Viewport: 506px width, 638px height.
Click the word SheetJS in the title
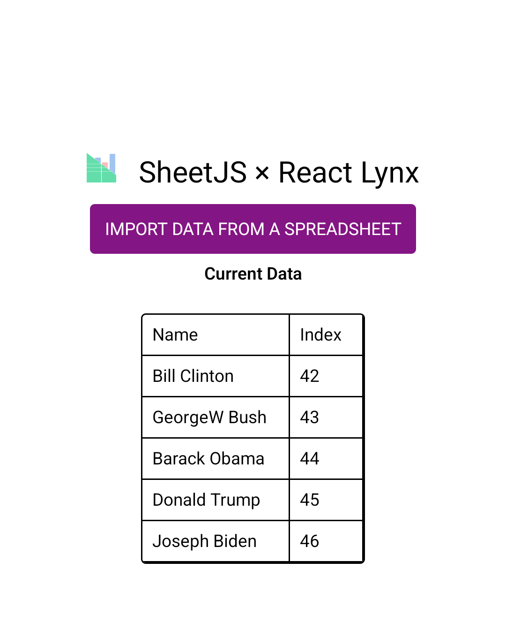193,173
